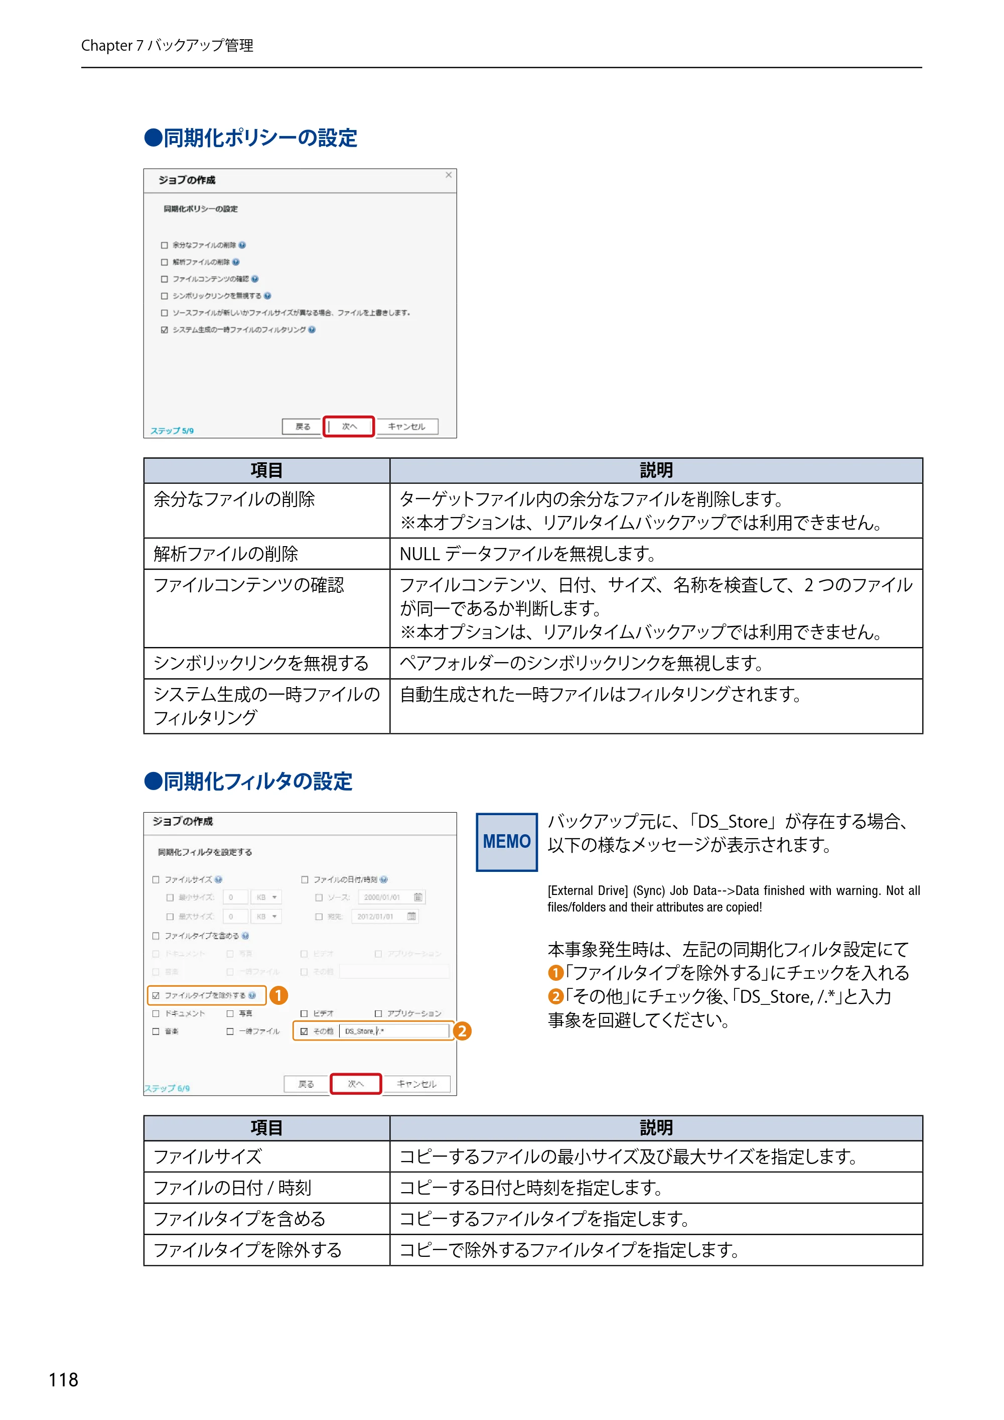Click キャンセル in step 6/9 dialog

pos(416,1084)
